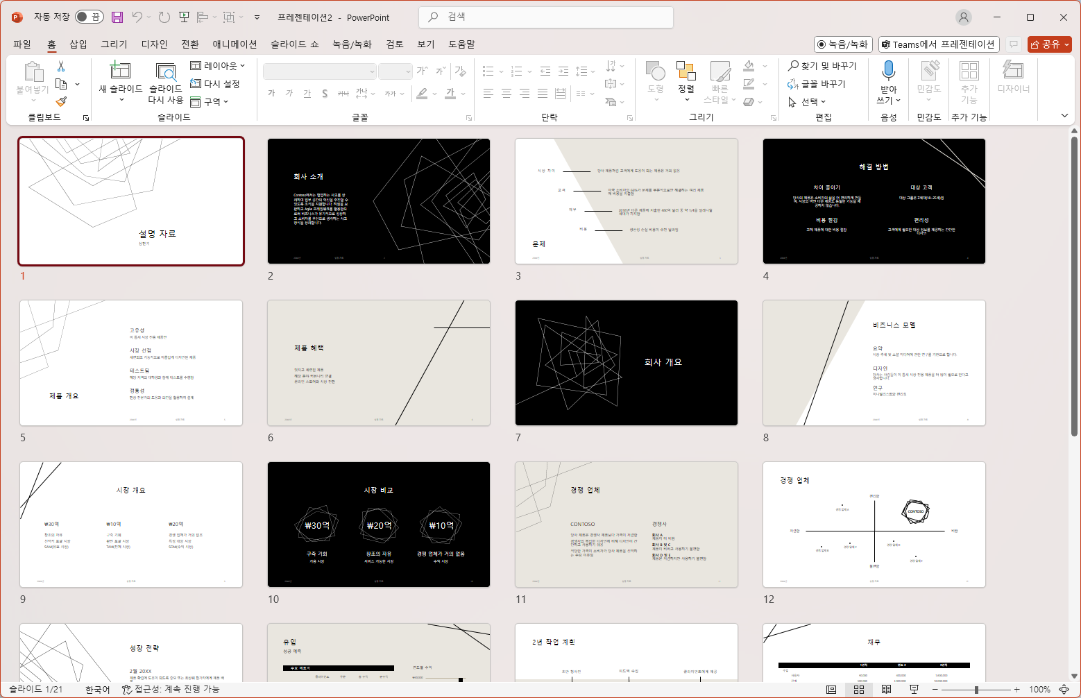Switch to Slide Sorter view icon
This screenshot has width=1081, height=698.
[859, 690]
